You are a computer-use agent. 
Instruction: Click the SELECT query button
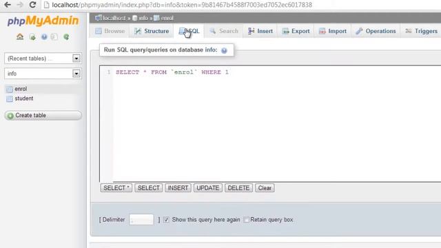[x=149, y=188]
